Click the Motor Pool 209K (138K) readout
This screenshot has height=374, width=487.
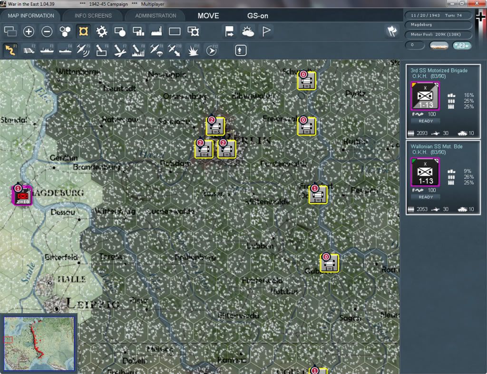pyautogui.click(x=438, y=34)
